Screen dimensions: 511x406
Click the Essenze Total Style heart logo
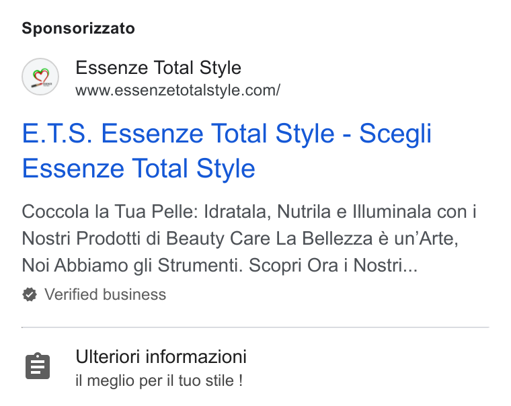(40, 77)
